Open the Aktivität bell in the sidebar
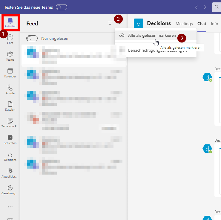Screen dimensions: 221x220 (x=10, y=22)
